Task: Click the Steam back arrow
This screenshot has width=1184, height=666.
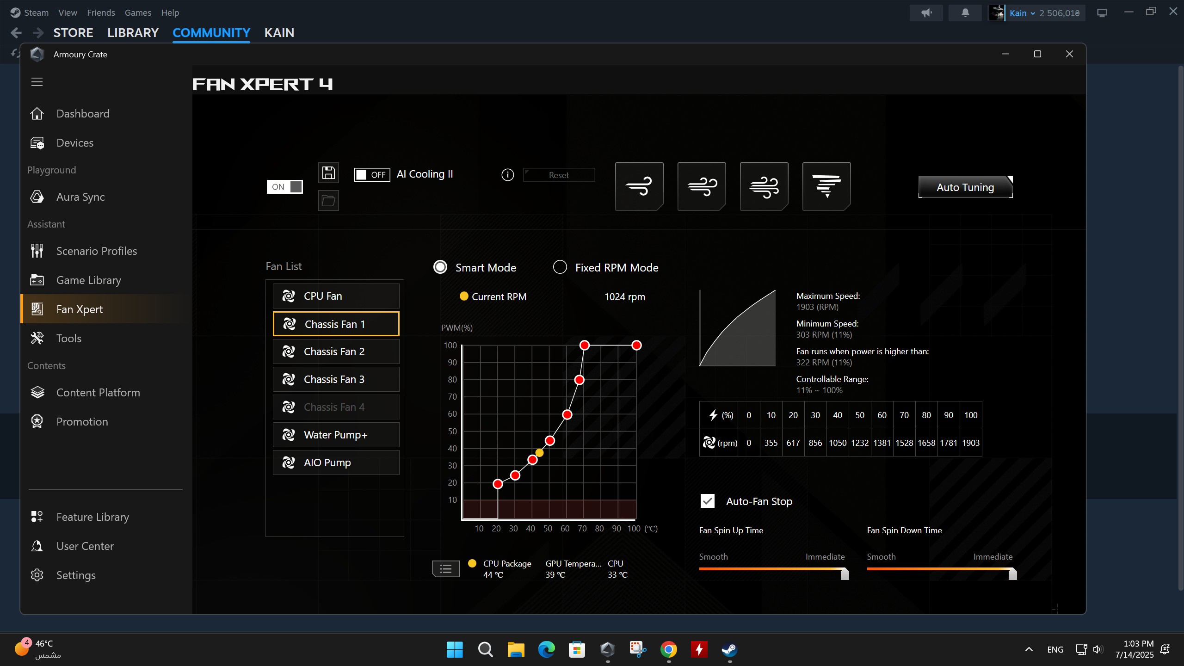Action: [16, 33]
